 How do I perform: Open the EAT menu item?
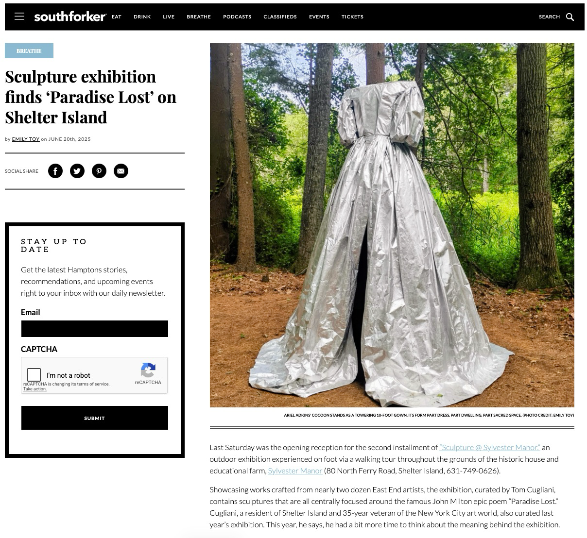[x=117, y=17]
